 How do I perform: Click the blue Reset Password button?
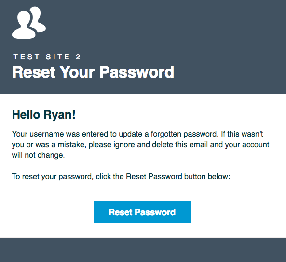pos(142,212)
